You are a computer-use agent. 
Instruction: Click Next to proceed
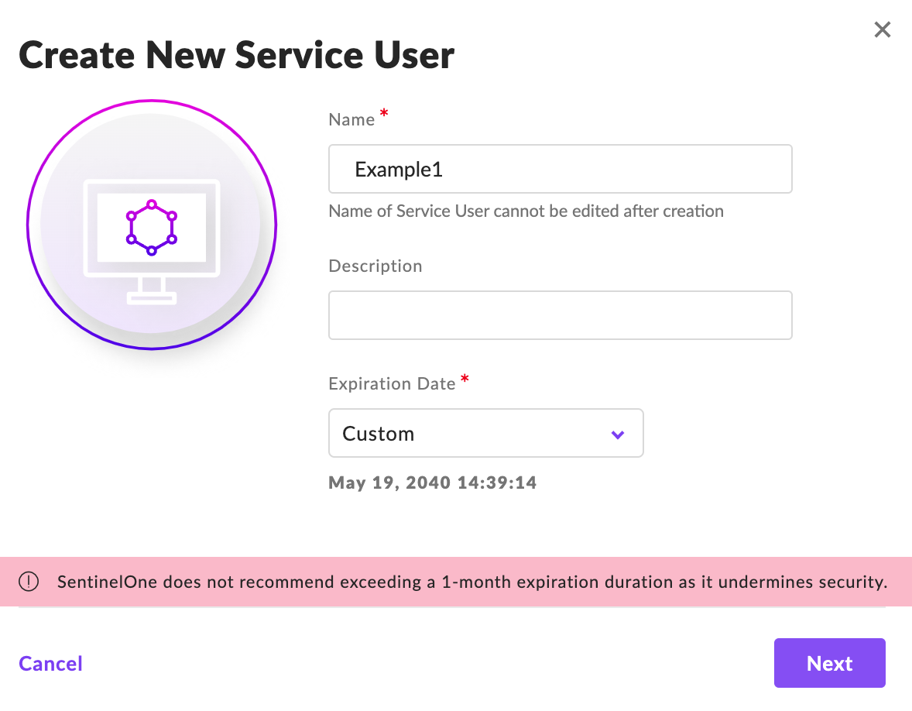click(x=829, y=663)
